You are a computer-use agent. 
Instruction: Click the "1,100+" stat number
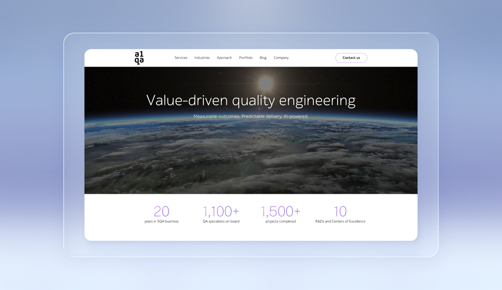[x=221, y=211]
